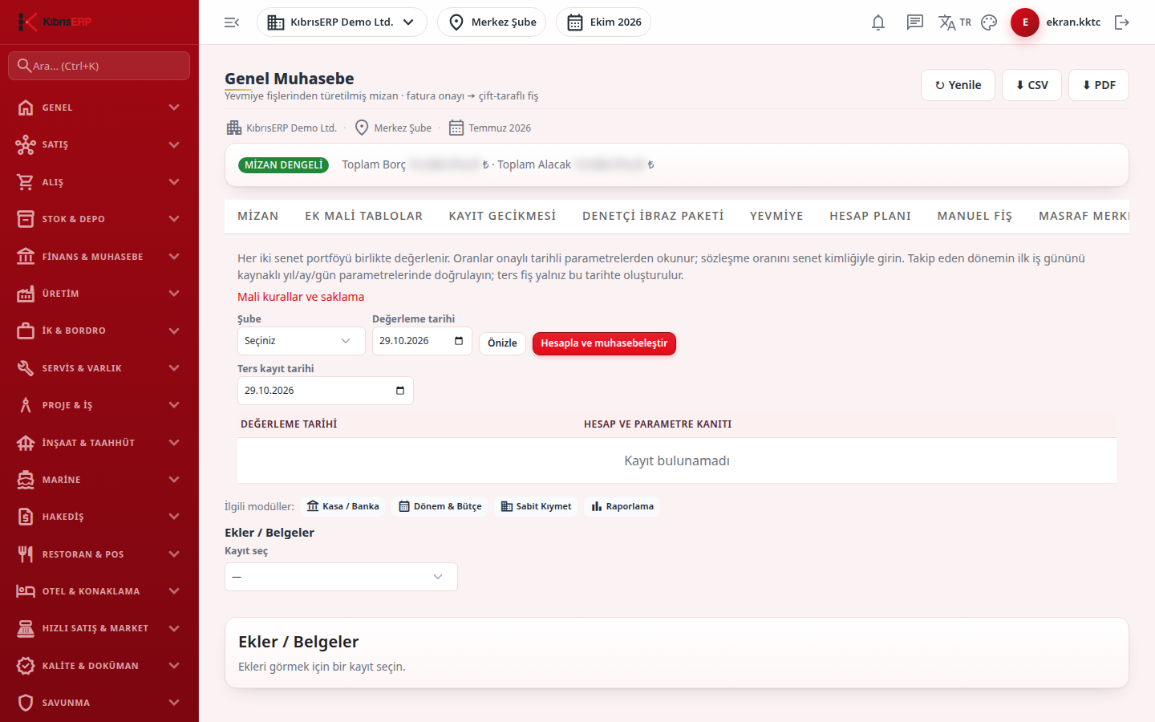Screen dimensions: 1155x722
Task: Open calendar picker in Değerleme tarihi
Action: [x=459, y=341]
